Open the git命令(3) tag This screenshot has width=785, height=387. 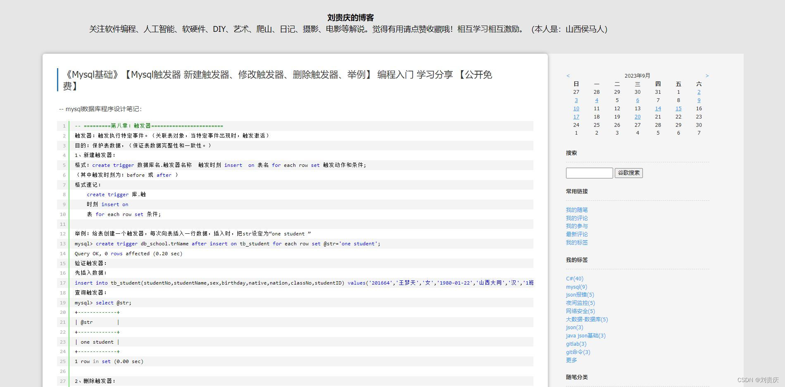click(578, 352)
